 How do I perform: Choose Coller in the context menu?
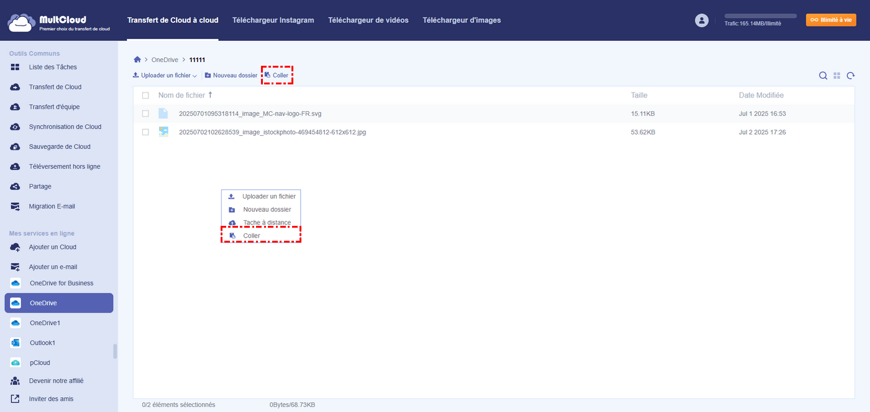click(261, 236)
